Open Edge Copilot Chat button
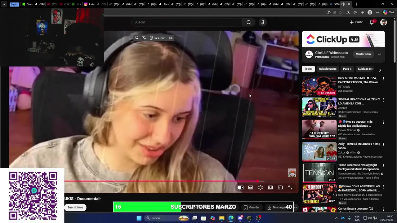 coord(388,12)
